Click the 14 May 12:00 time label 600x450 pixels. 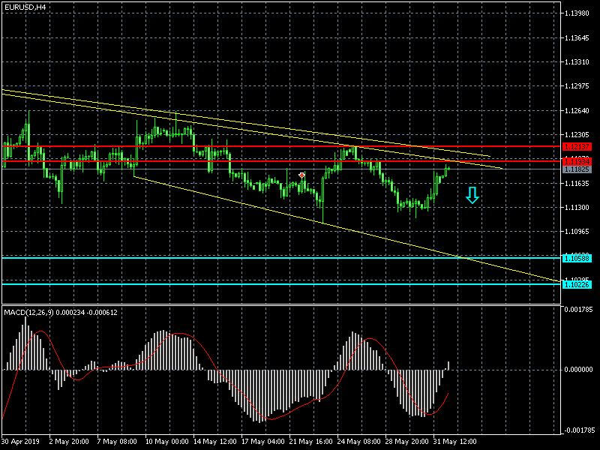pyautogui.click(x=215, y=441)
